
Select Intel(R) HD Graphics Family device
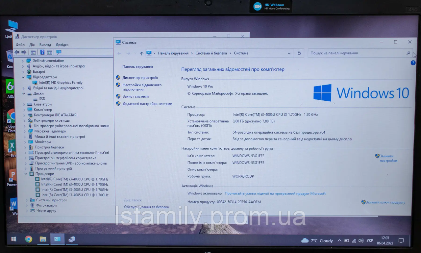[61, 83]
